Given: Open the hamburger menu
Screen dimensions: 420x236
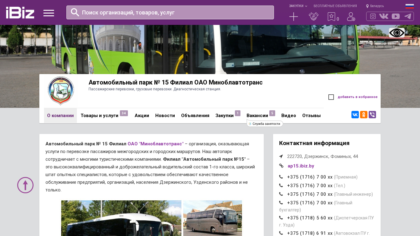Looking at the screenshot, I should [x=49, y=13].
